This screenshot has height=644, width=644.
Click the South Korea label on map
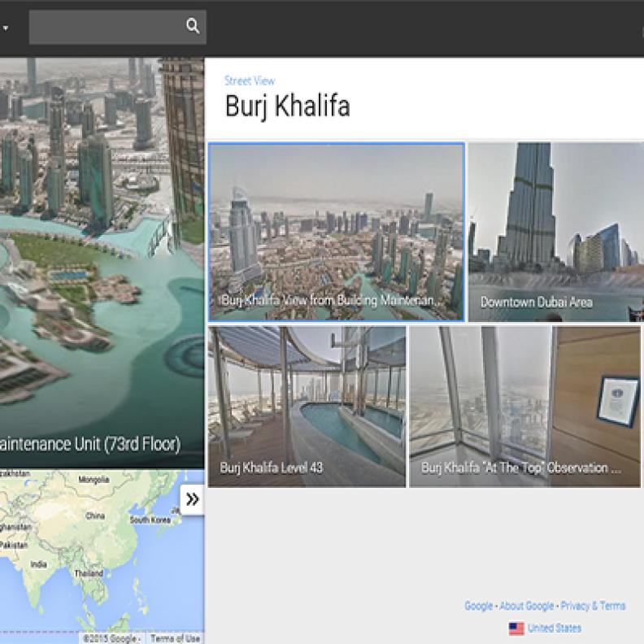click(150, 520)
